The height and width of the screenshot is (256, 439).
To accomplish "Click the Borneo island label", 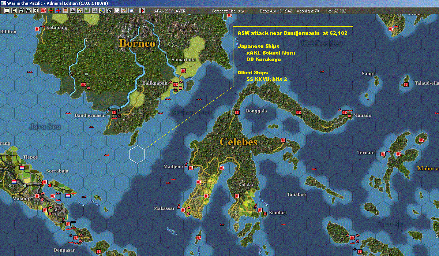I will (x=137, y=43).
